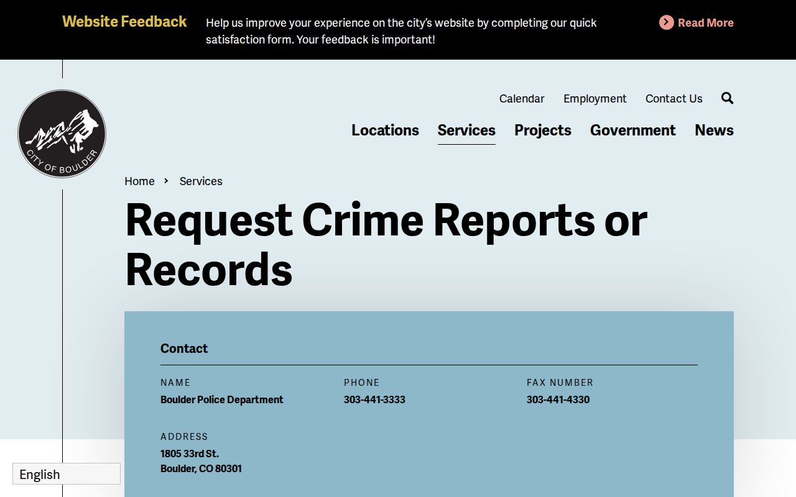Visit the Employment page

click(x=595, y=99)
